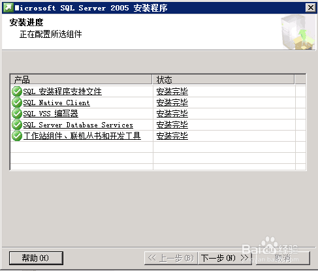Click 安装完毕 status for SQL Server Database Services
Image resolution: width=318 pixels, height=271 pixels.
[x=172, y=125]
